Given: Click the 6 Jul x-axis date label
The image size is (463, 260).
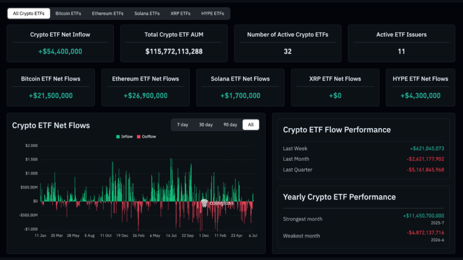Looking at the screenshot, I should (x=253, y=236).
